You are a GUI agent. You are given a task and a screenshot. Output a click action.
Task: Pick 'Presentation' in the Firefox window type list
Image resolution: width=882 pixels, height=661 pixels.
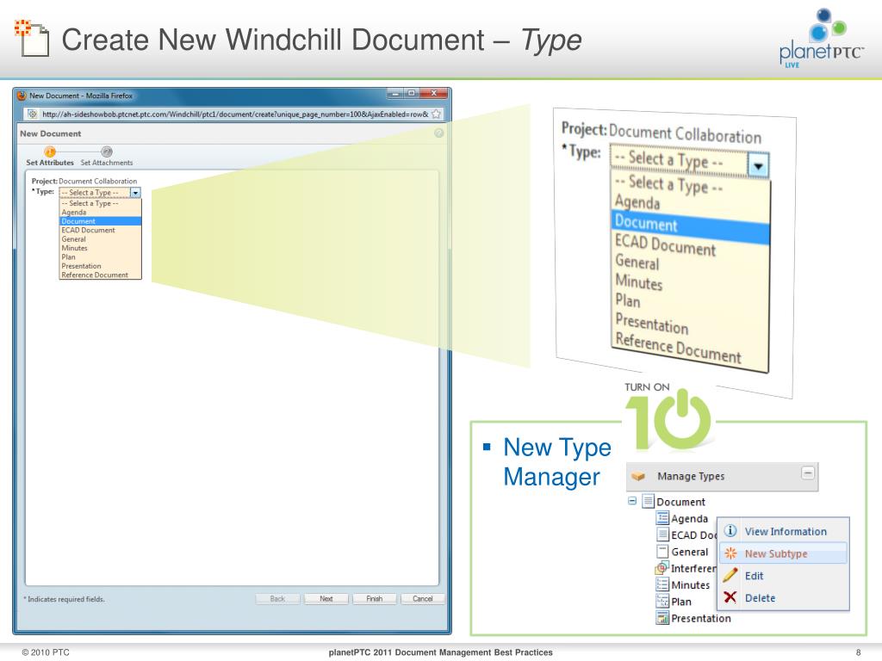coord(100,266)
